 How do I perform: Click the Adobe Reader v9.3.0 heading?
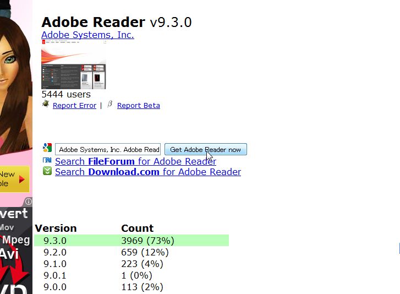click(x=116, y=22)
